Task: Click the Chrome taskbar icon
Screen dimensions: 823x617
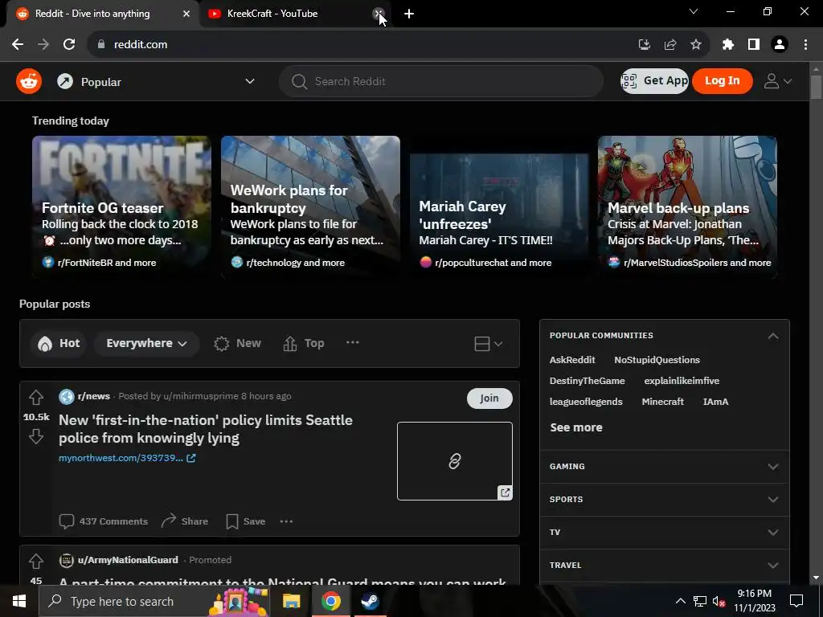Action: pyautogui.click(x=330, y=601)
